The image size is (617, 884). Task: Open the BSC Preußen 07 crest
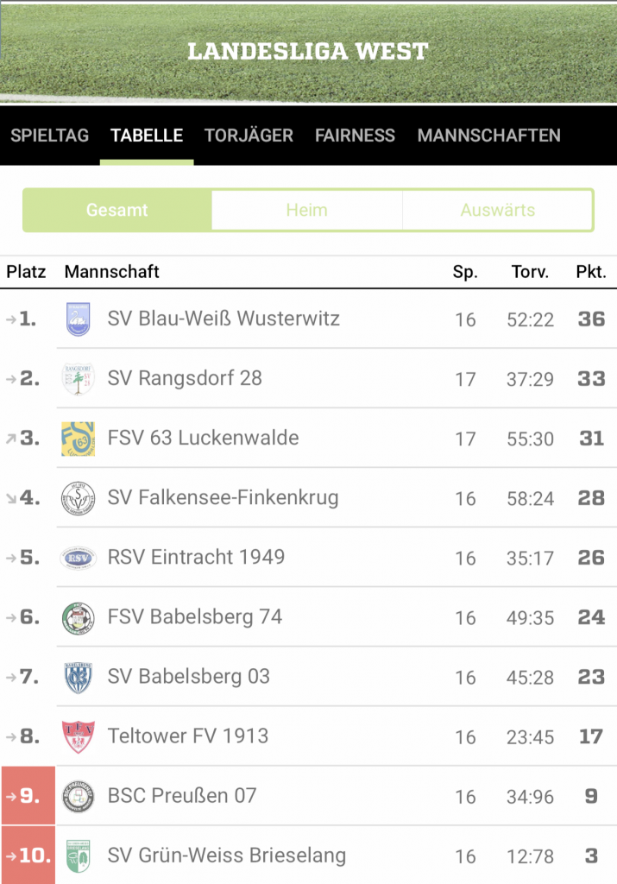pos(78,797)
